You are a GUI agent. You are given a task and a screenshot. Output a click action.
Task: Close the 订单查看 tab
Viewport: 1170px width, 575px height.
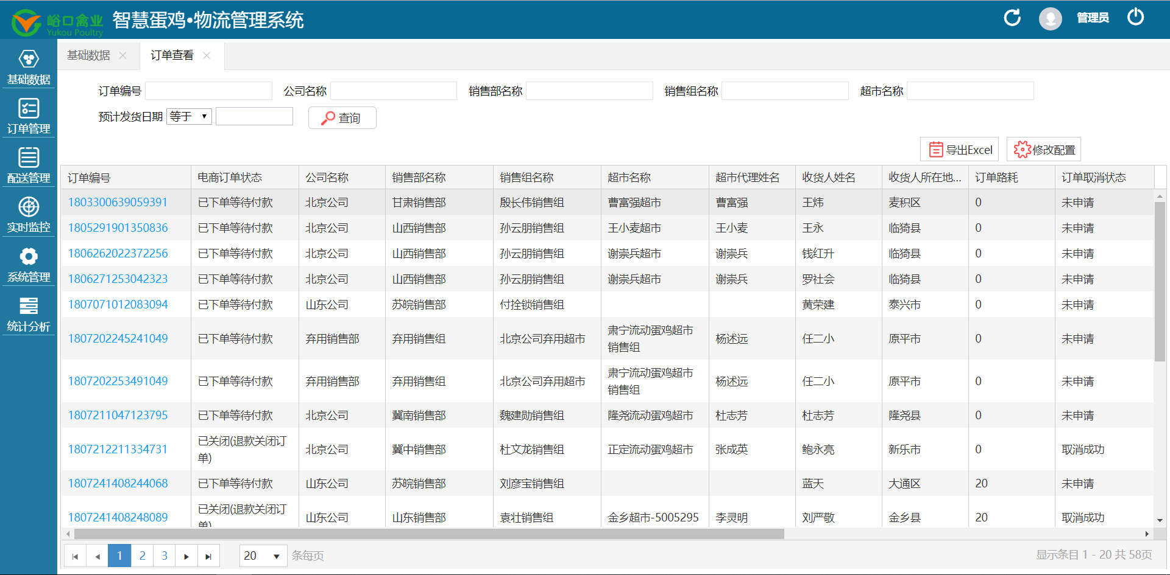coord(207,55)
